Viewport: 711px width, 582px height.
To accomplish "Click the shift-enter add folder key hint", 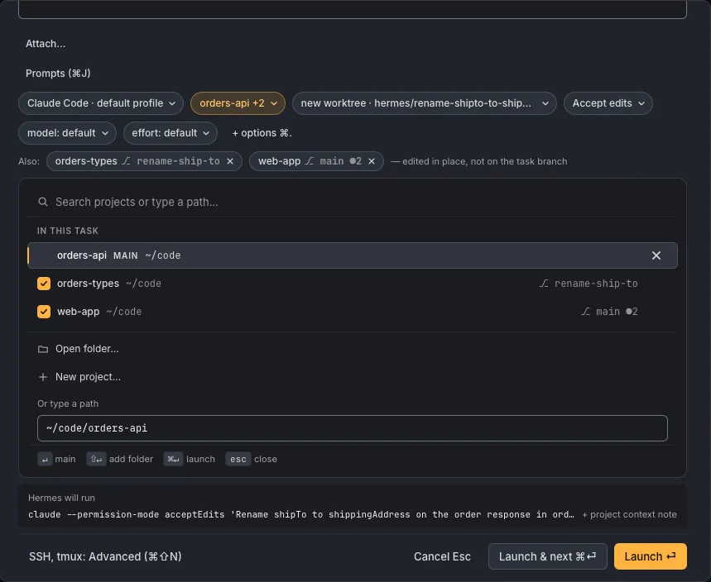I will tap(96, 460).
